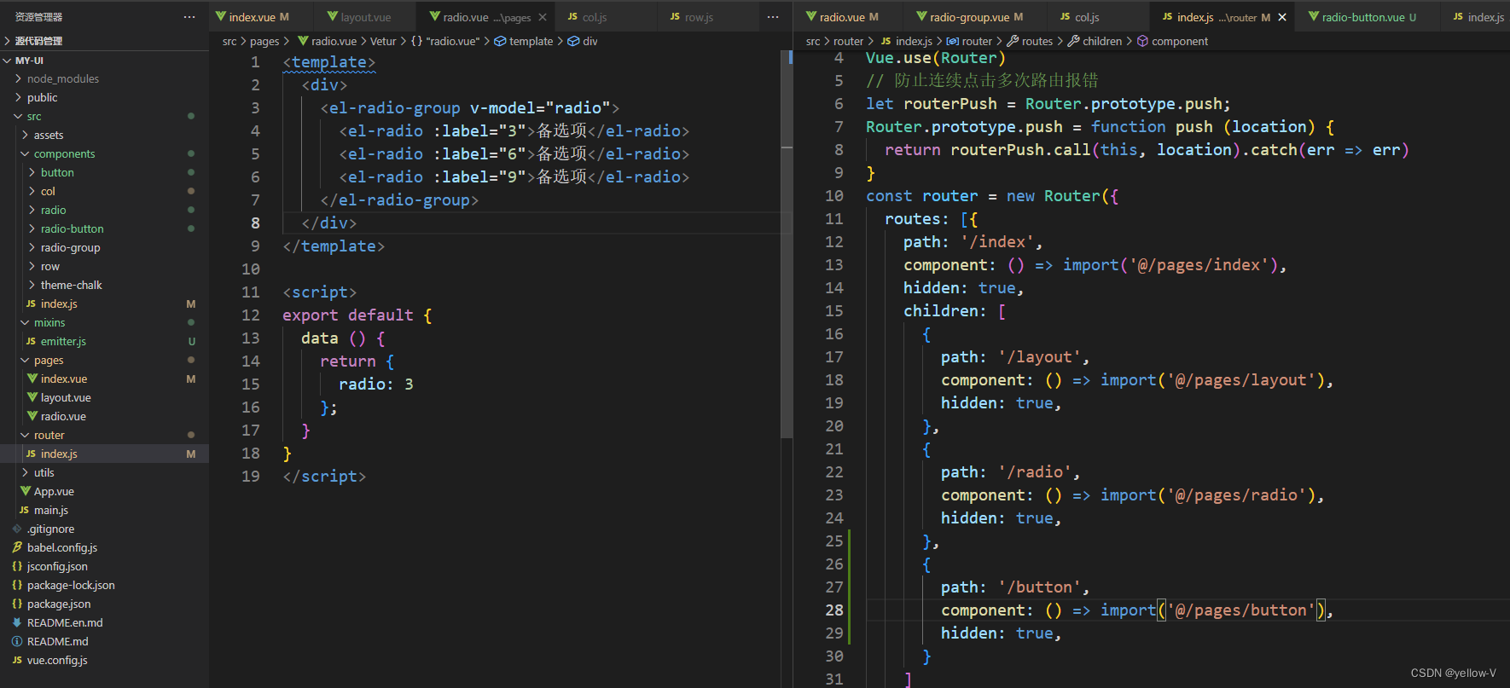The height and width of the screenshot is (688, 1510).
Task: Click Vue icon on index.vue tab
Action: click(221, 16)
